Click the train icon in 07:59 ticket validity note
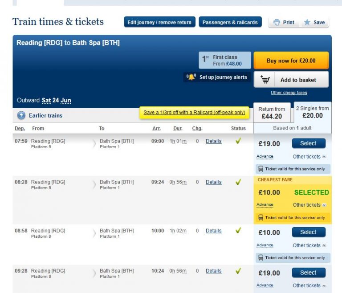This screenshot has height=293, width=342. [x=261, y=169]
